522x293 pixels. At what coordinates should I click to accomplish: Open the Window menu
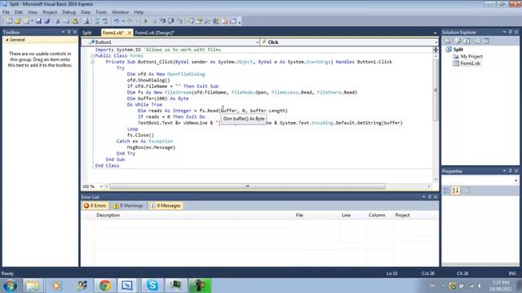coord(120,12)
